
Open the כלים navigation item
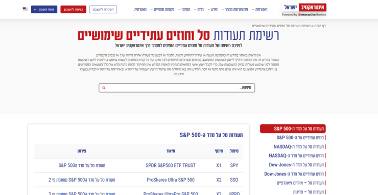[x=201, y=10]
